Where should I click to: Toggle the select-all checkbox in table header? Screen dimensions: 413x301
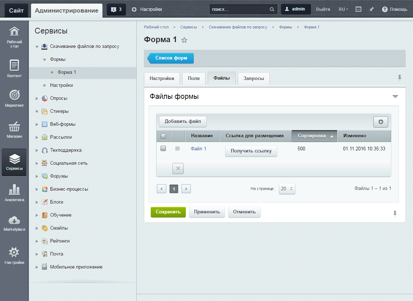point(163,136)
